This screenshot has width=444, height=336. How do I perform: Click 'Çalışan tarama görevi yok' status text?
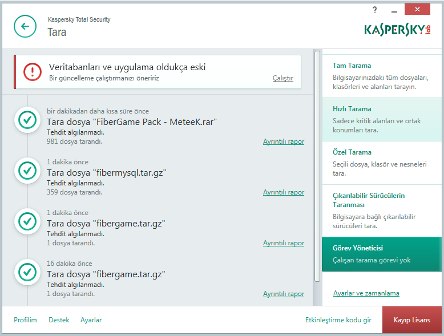click(372, 260)
